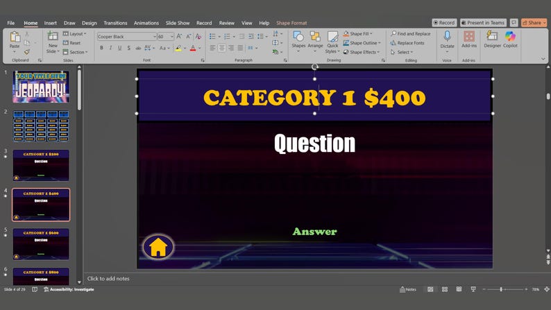This screenshot has height=310, width=551.
Task: Clear all formatting icon in Font group
Action: coord(198,36)
